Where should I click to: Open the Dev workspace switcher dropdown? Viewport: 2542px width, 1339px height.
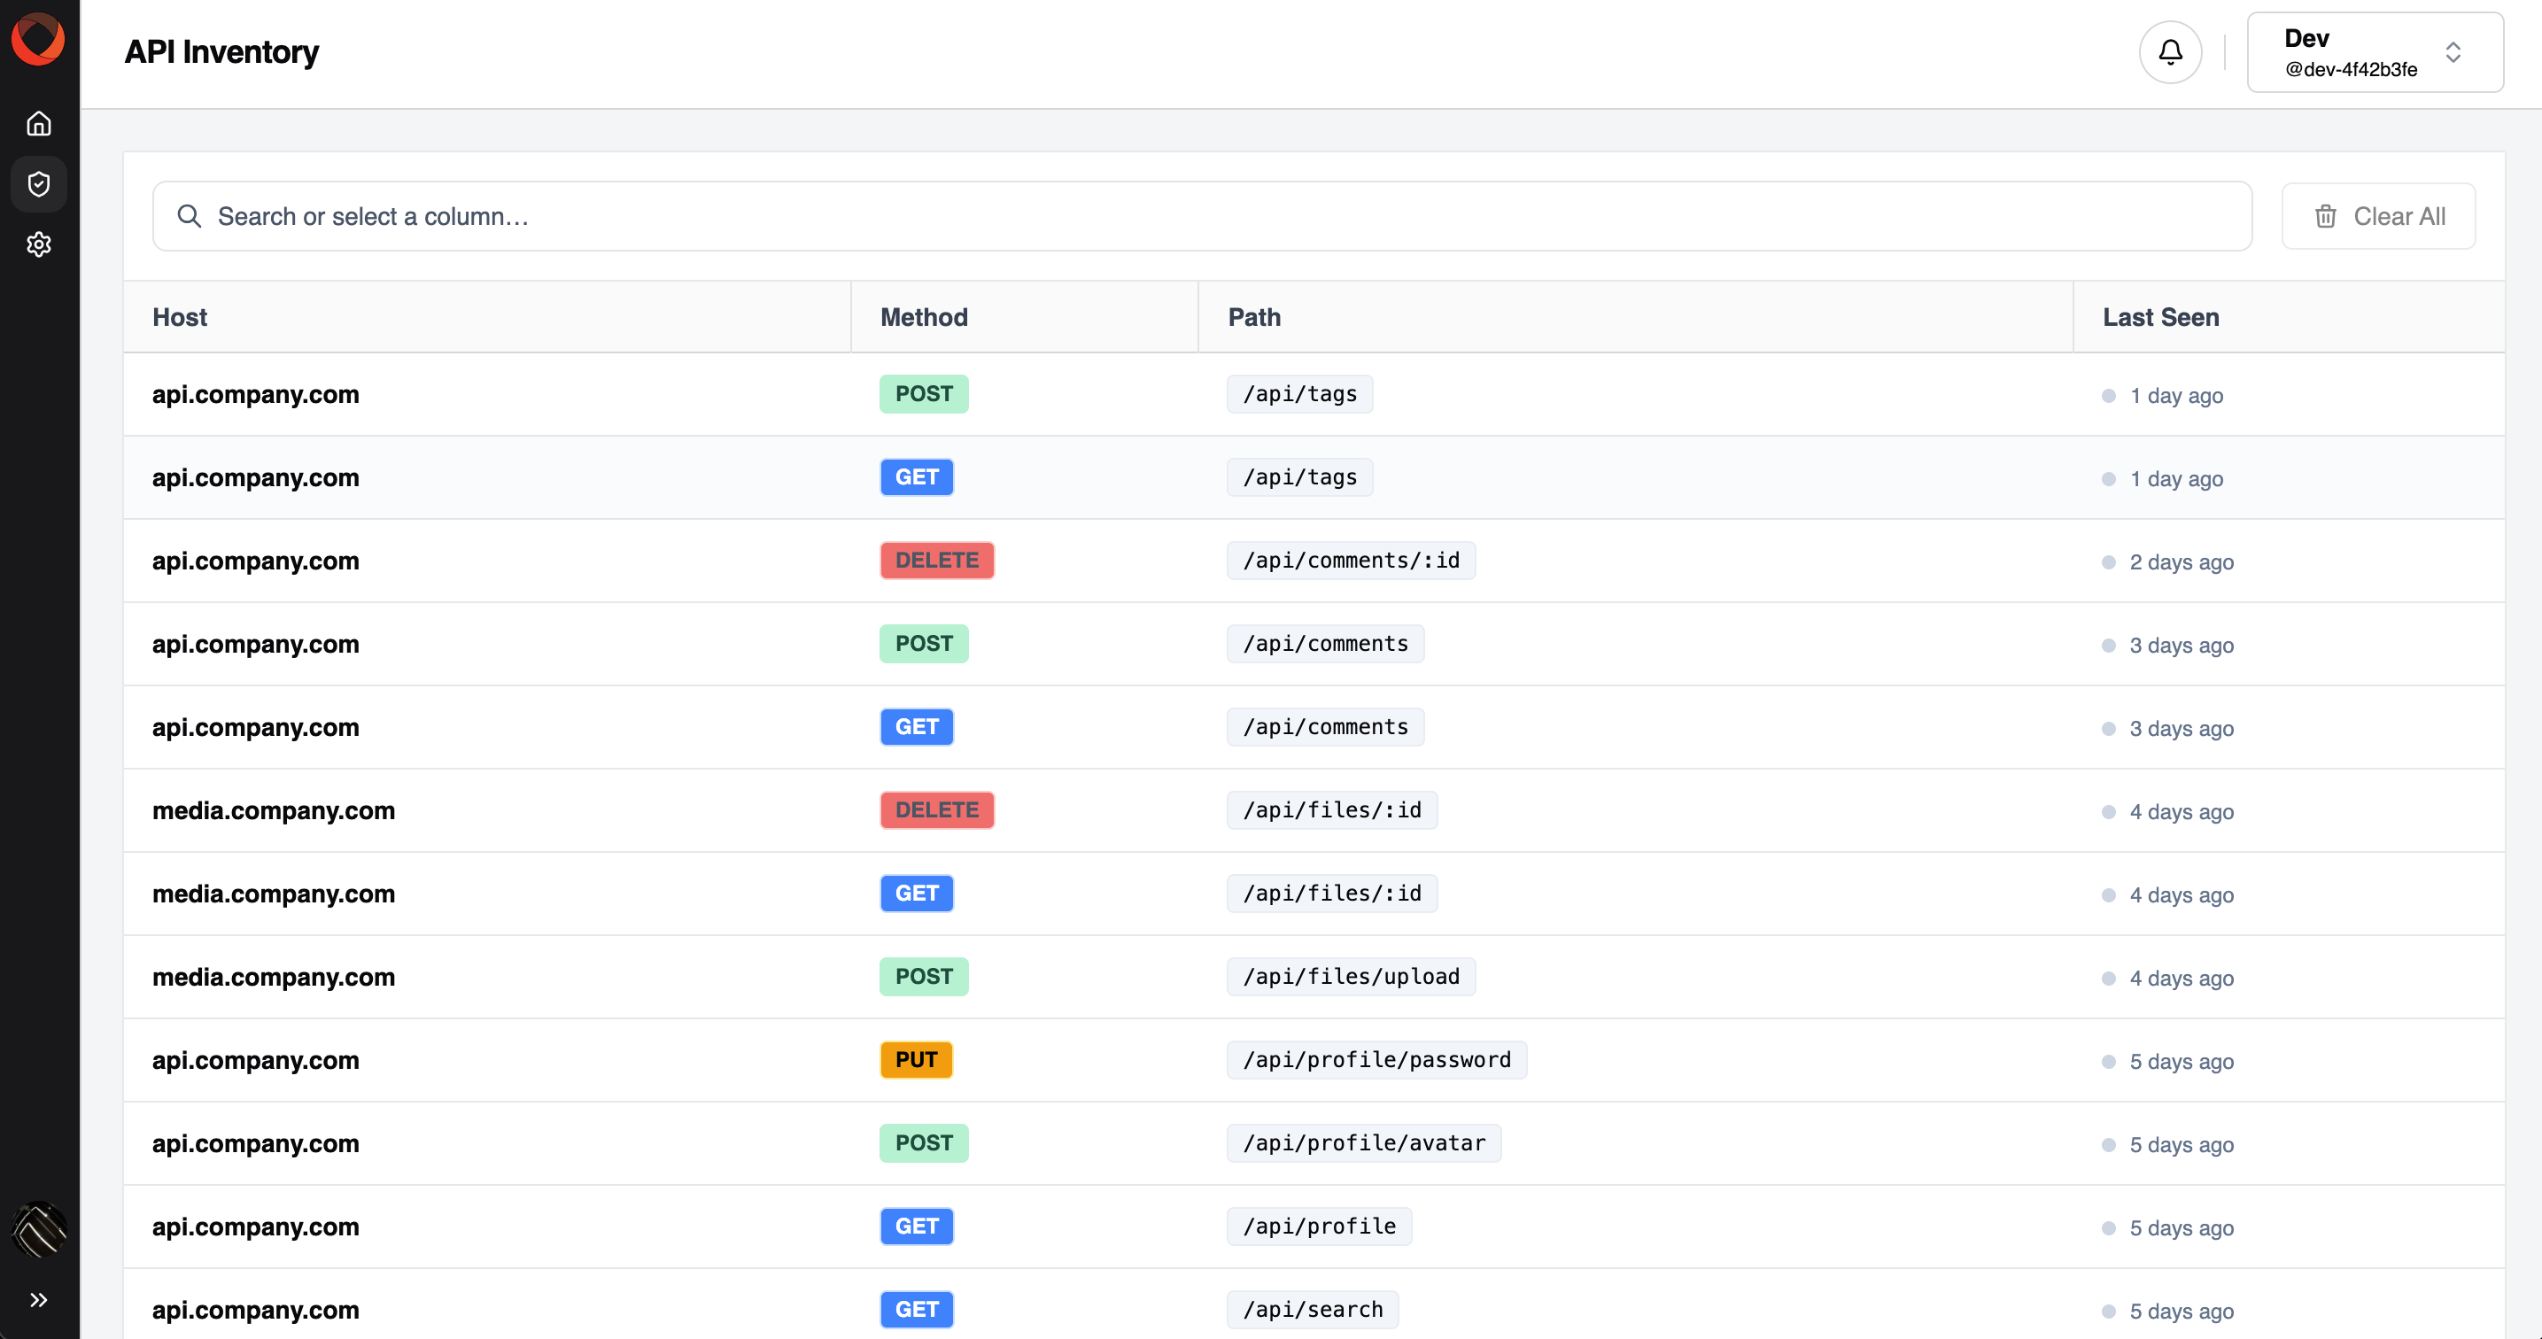tap(2375, 52)
